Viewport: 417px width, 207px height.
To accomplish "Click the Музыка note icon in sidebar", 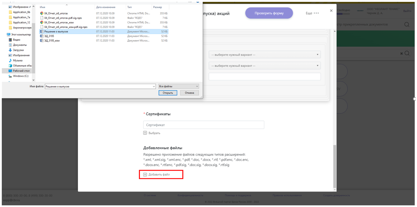I will pyautogui.click(x=10, y=60).
